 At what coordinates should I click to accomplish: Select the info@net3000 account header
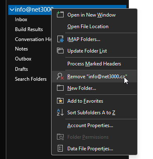coord(34,10)
